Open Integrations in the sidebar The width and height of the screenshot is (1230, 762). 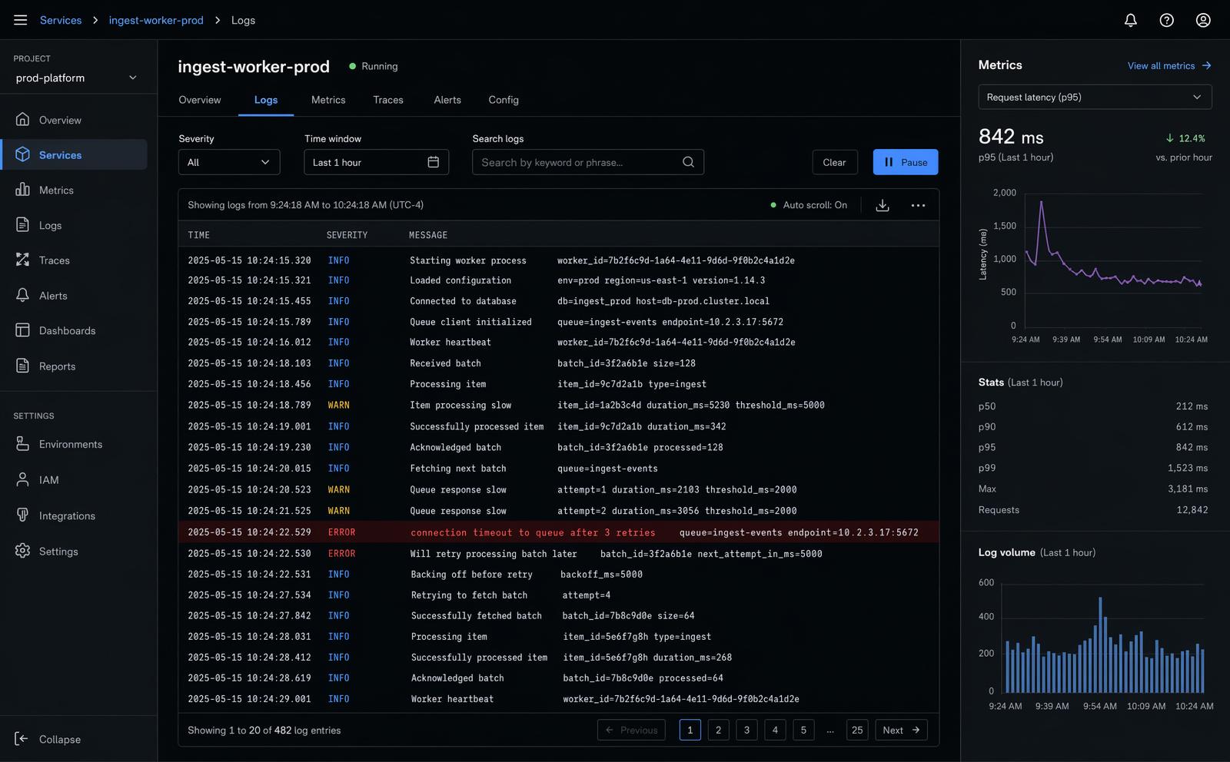pyautogui.click(x=67, y=515)
